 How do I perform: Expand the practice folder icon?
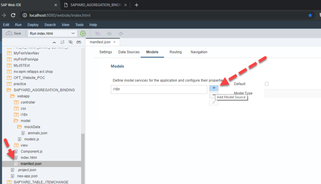(x=9, y=84)
